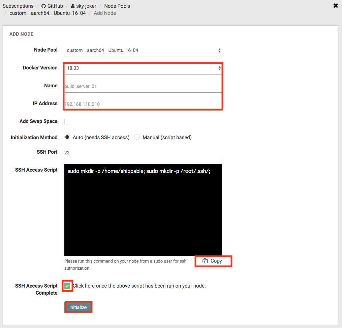Select Auto (needs SSH access) radio
Viewport: 342px width, 328px height.
67,137
